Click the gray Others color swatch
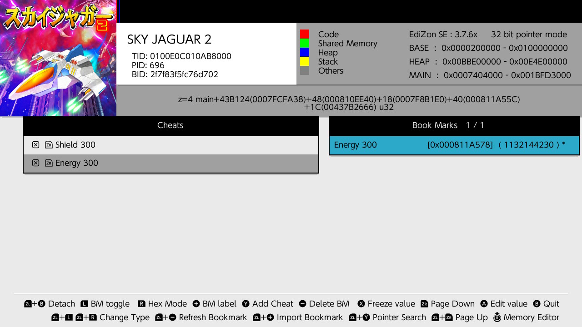Screen dimensions: 582x327 (305, 70)
